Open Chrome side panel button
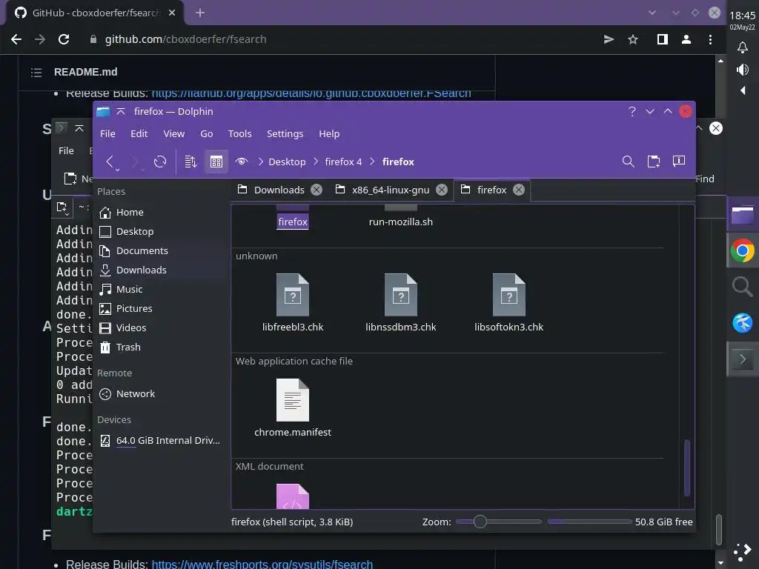The height and width of the screenshot is (569, 759). tap(662, 39)
